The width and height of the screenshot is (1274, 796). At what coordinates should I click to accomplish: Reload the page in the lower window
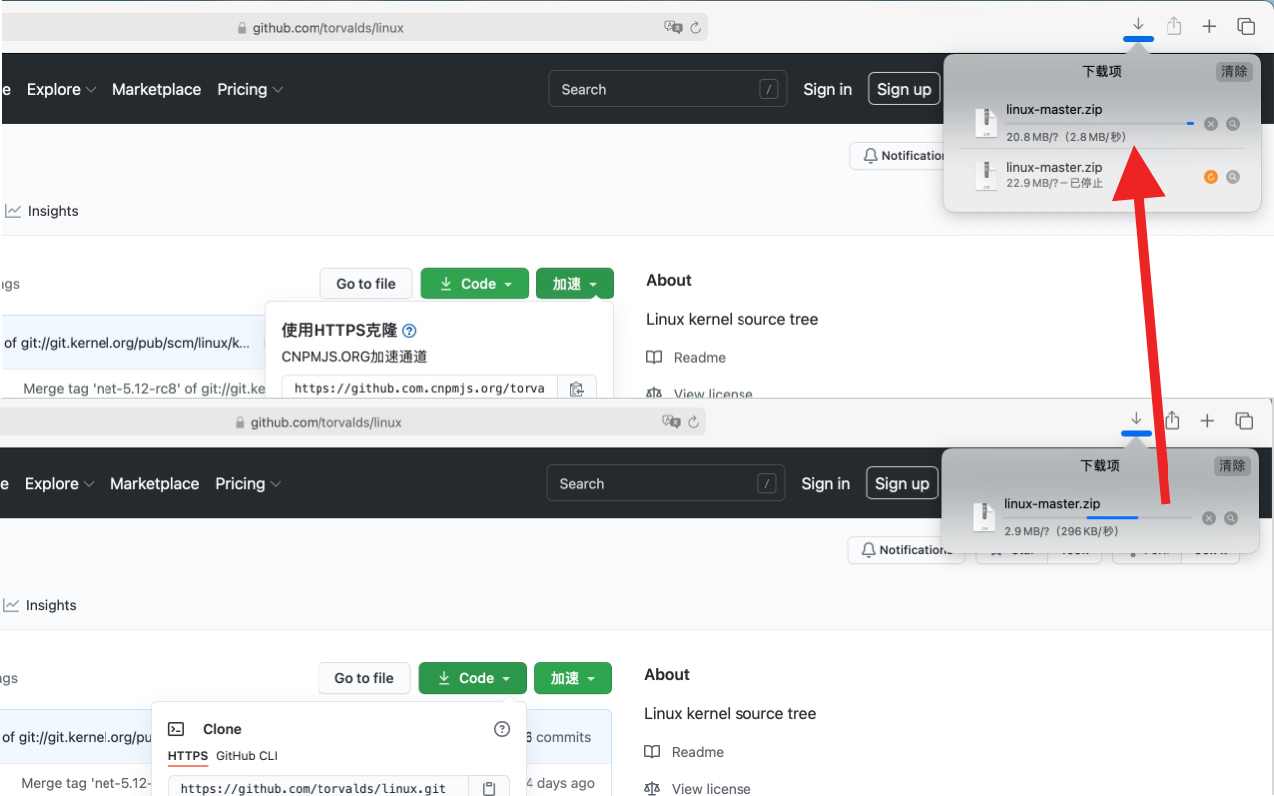pos(693,422)
